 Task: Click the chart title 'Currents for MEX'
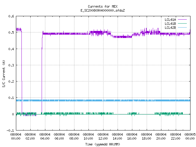tap(103, 6)
